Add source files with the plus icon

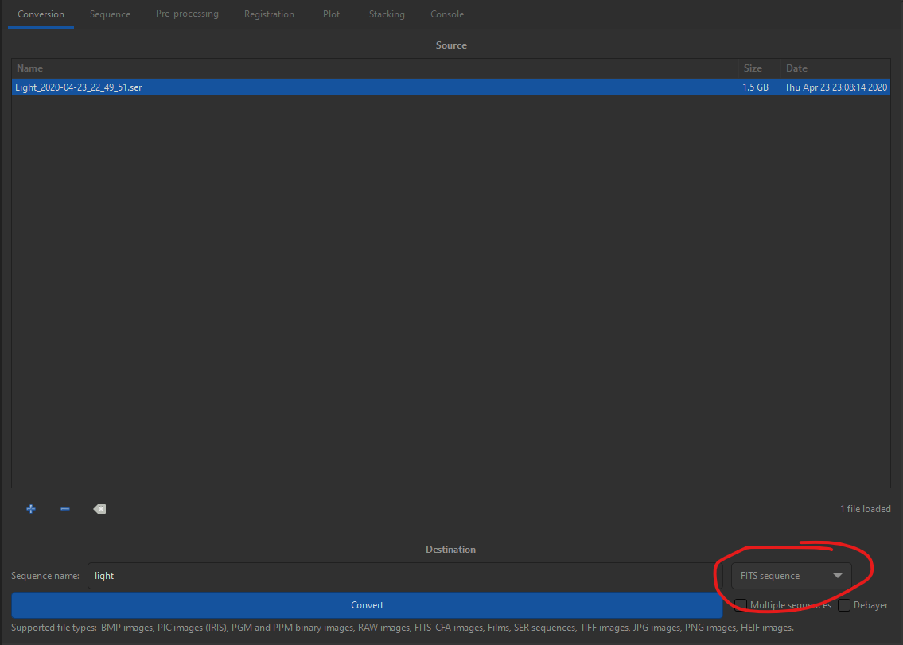pyautogui.click(x=31, y=509)
